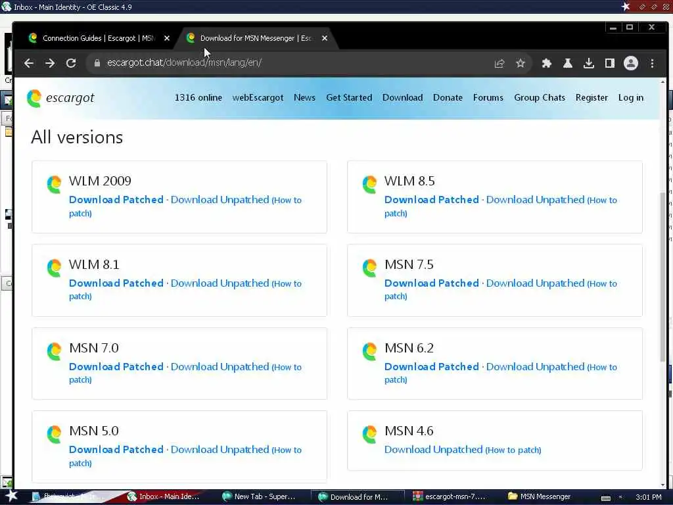Click the MSN 4.6 snail icon
Image resolution: width=673 pixels, height=505 pixels.
click(x=369, y=434)
